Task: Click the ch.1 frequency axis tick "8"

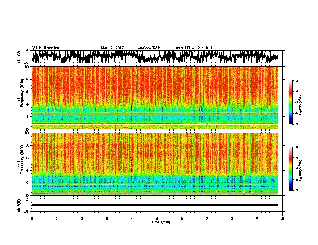Action: point(28,79)
